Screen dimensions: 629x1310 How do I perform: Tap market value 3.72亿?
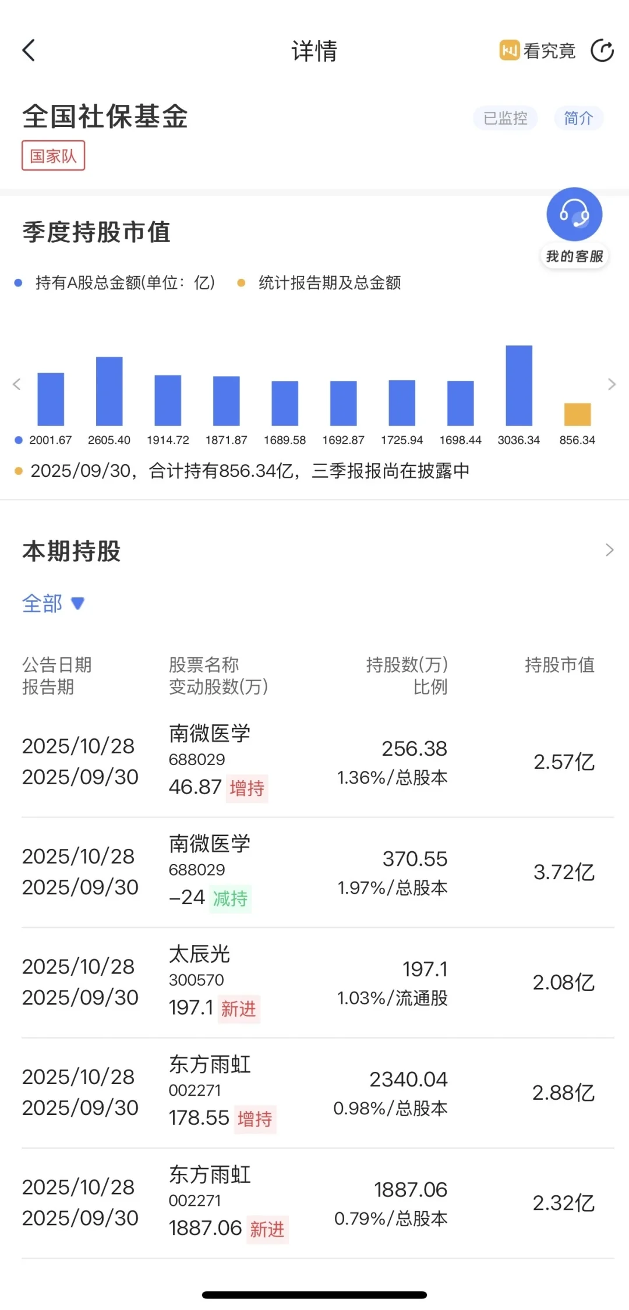coord(564,872)
